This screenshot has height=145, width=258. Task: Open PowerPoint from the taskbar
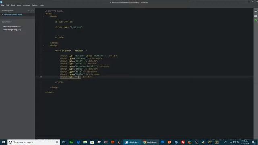169,142
